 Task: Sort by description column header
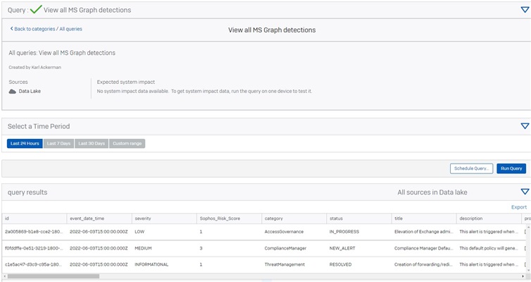click(x=489, y=219)
